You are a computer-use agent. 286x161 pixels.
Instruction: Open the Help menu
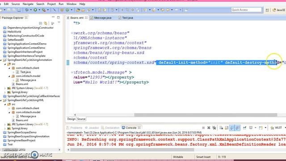click(82, 4)
